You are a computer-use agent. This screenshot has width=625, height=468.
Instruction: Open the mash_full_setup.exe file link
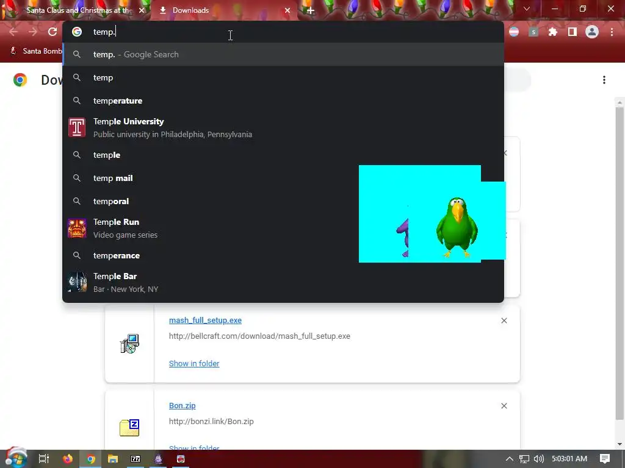205,321
